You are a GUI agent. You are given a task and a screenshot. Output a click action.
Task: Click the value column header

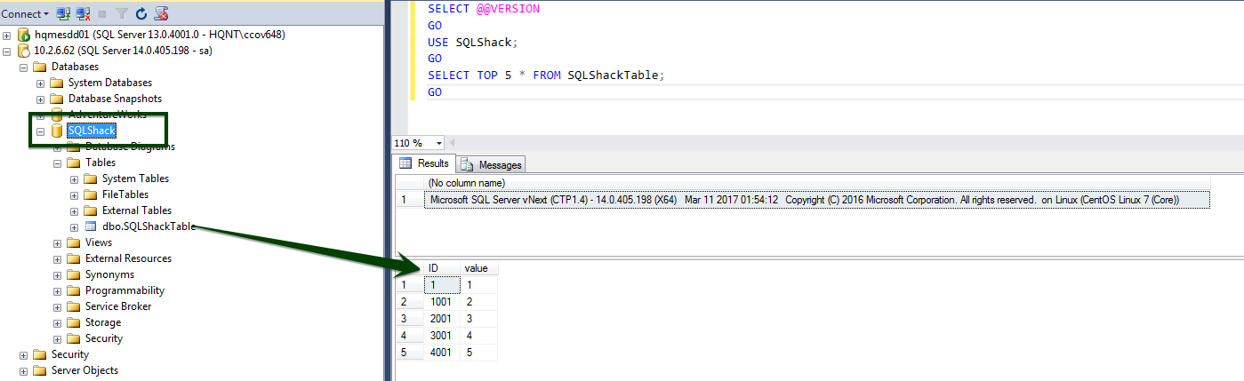point(480,268)
